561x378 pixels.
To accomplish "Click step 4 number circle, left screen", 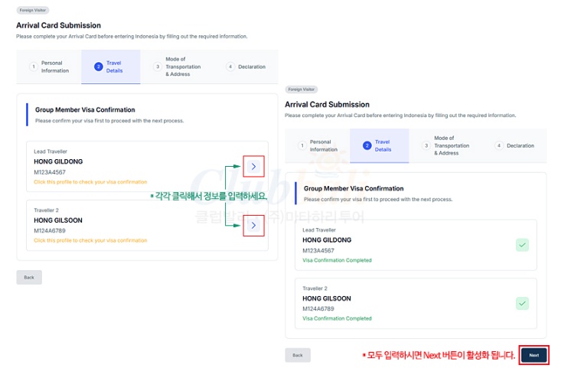I will (x=230, y=67).
